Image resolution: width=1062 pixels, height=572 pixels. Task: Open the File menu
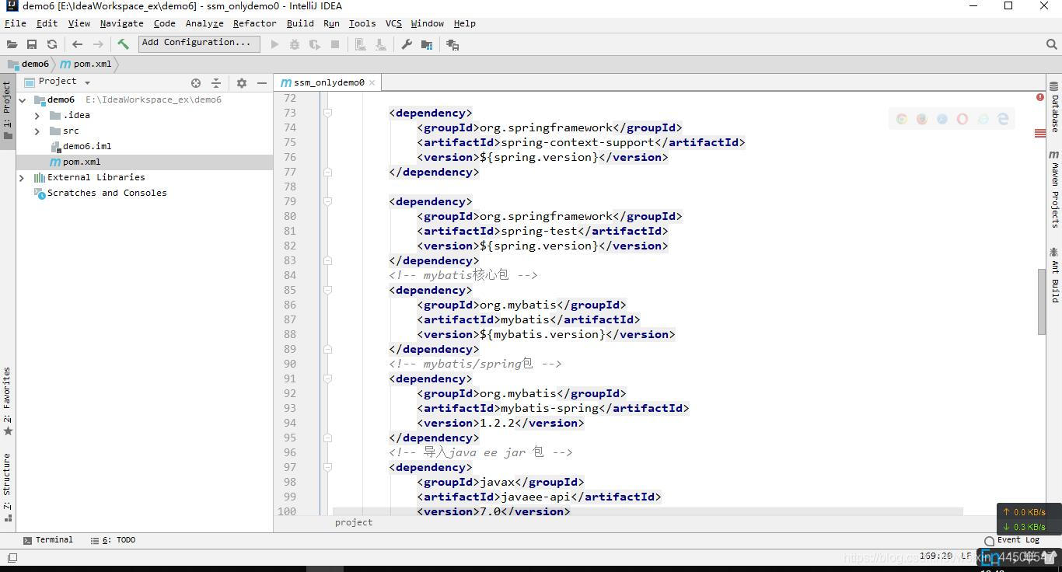coord(15,23)
